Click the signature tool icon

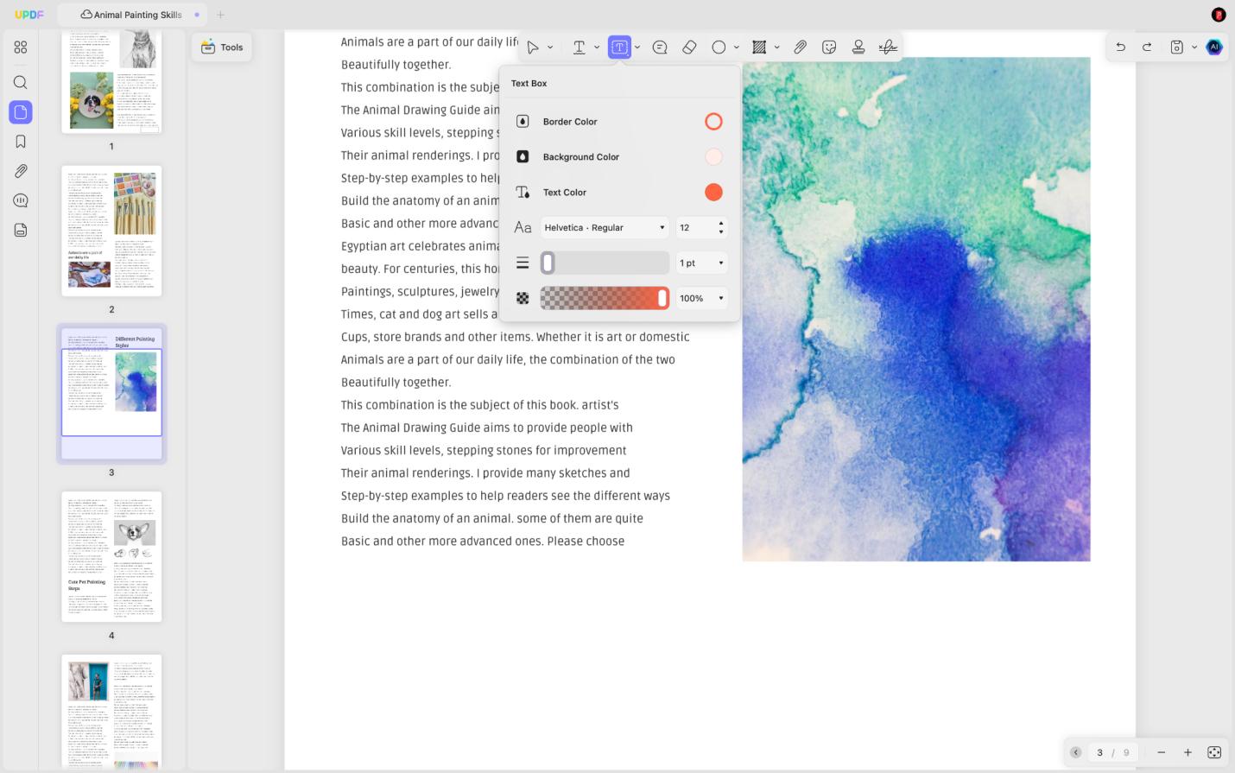point(888,48)
